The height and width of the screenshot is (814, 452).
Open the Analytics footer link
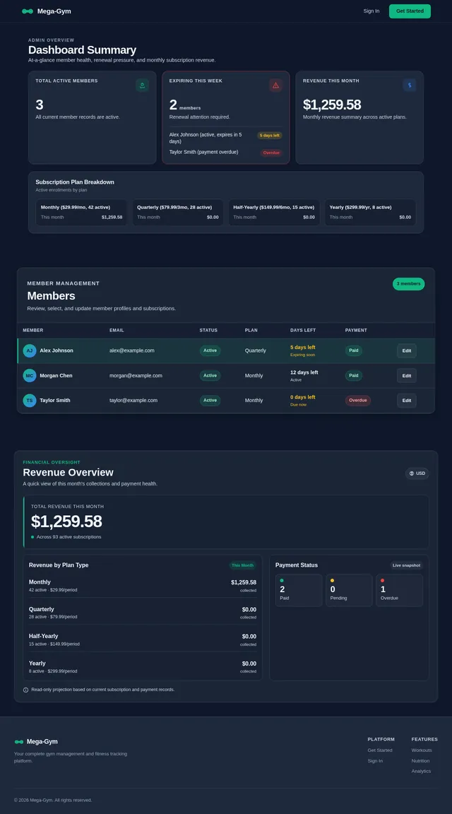[x=421, y=771]
